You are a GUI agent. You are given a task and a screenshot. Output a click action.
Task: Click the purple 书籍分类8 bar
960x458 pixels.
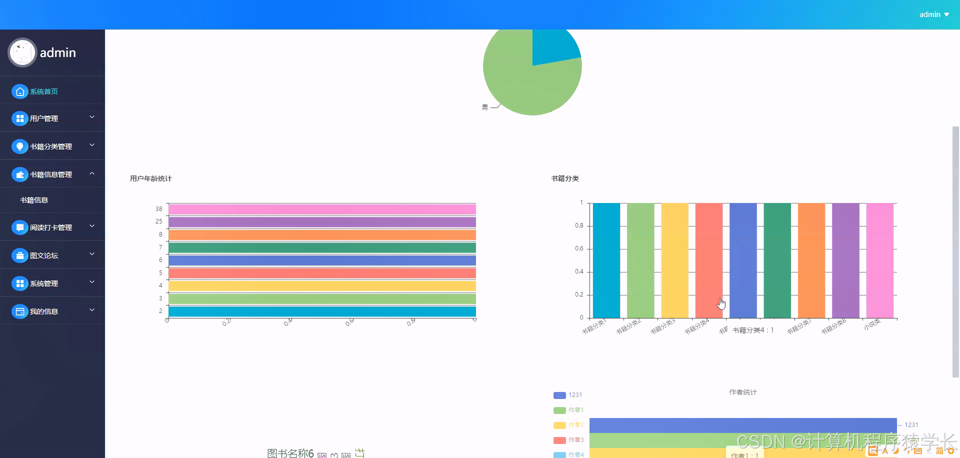coord(845,260)
